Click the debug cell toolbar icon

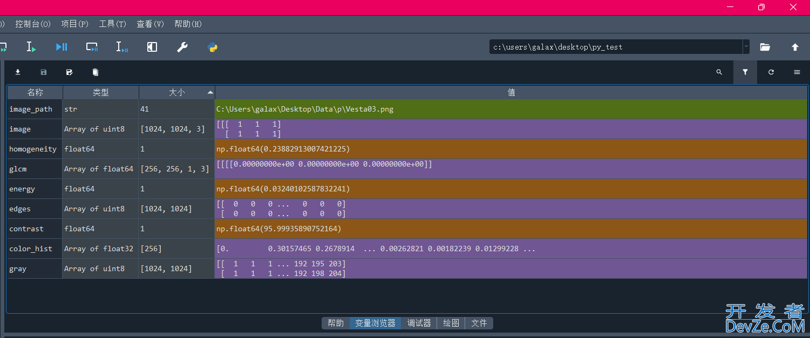pos(92,47)
